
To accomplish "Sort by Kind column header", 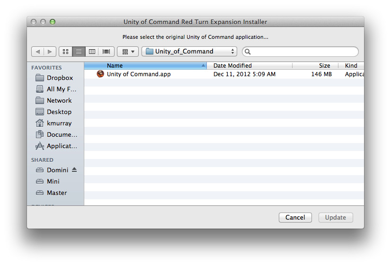I will click(x=351, y=66).
